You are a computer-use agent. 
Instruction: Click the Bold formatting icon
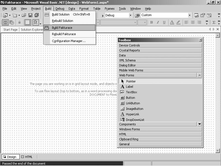151,22
